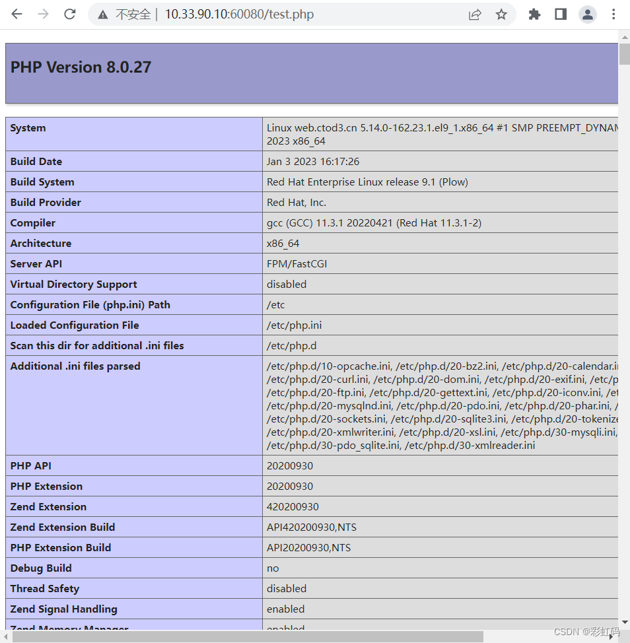630x643 pixels.
Task: Click the horizontal scrollbar thumb at bottom
Action: click(248, 636)
